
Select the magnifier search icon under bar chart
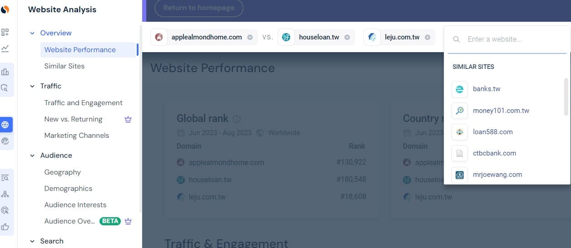5,88
